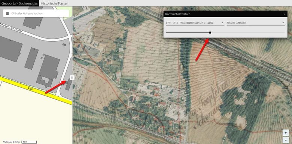Screen dimensions: 292x144
Task: Click the dropdown arrow beside Meilenblätter Sachsen
Action: click(x=222, y=23)
